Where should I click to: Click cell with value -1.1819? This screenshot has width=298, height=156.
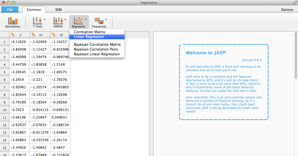point(40,72)
